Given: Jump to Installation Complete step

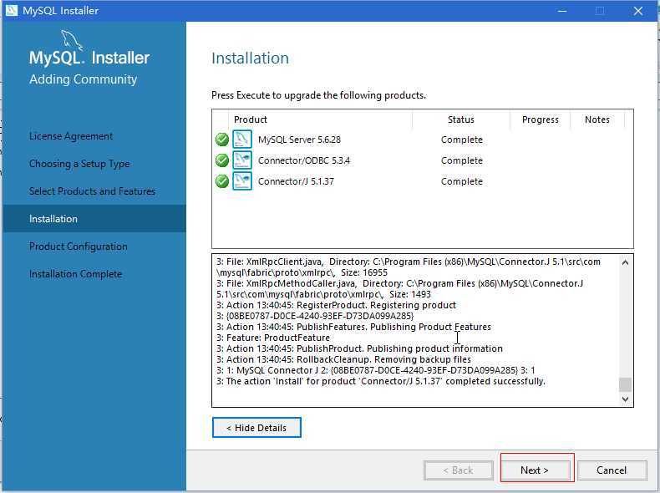Looking at the screenshot, I should click(x=76, y=274).
